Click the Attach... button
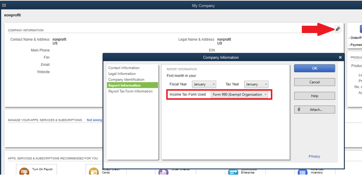The width and height of the screenshot is (362, 179). pos(314,110)
